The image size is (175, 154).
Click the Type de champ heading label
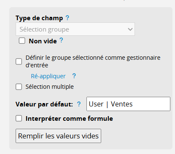click(39, 18)
